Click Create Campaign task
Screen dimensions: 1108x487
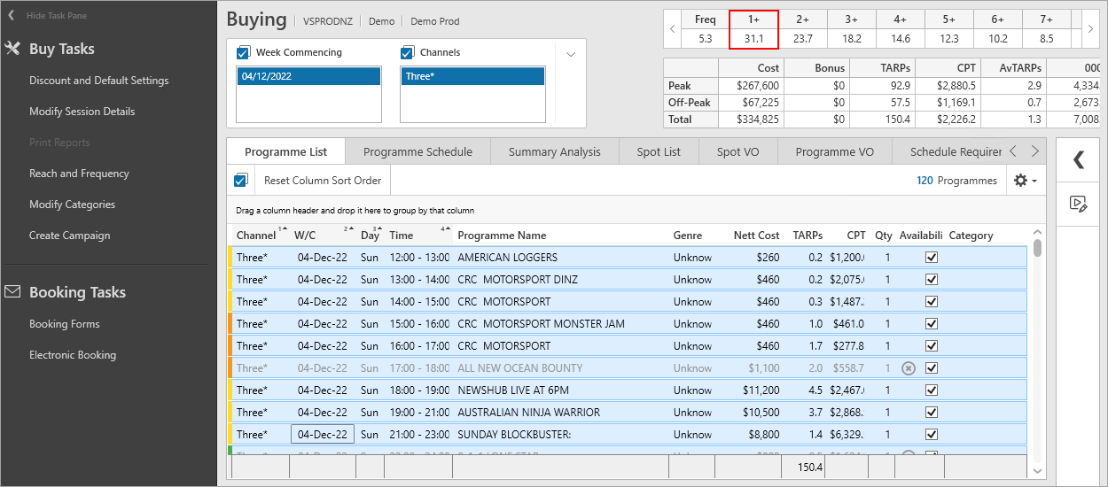[69, 236]
